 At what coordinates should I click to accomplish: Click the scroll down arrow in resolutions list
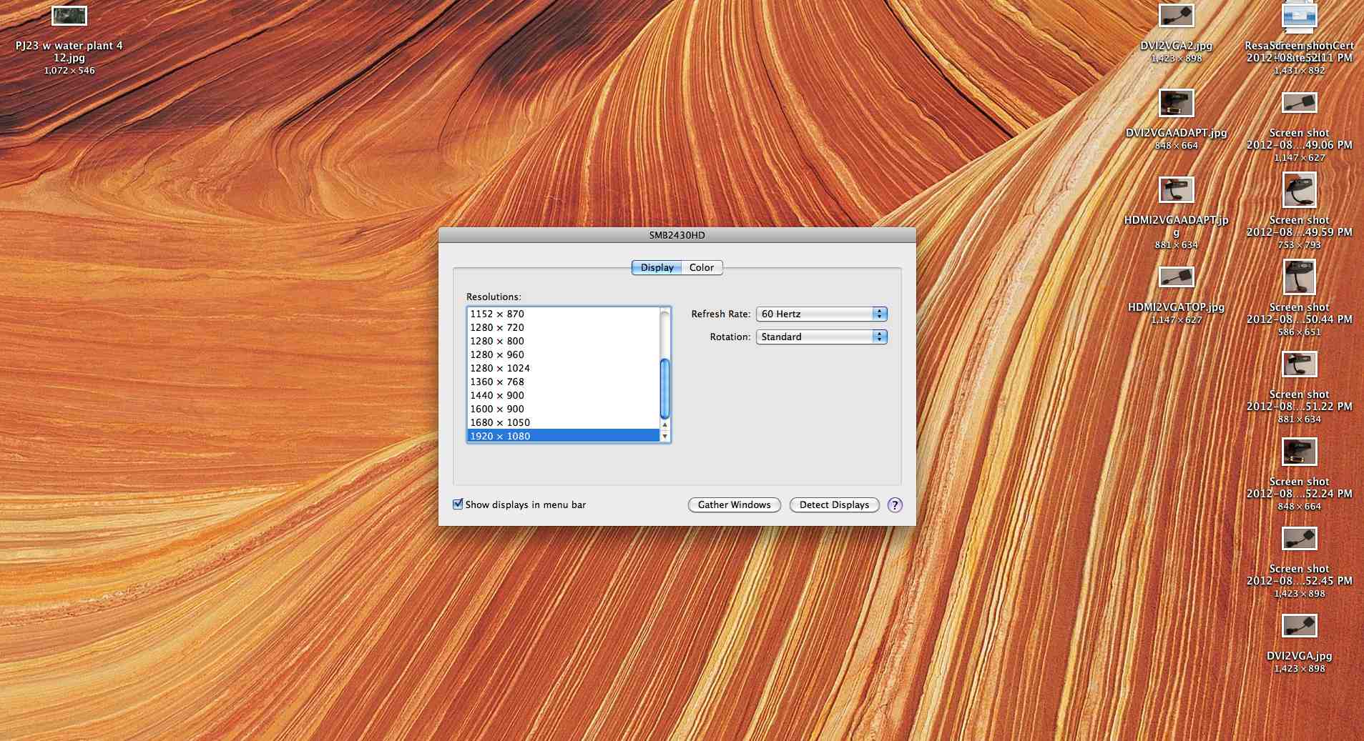click(664, 437)
